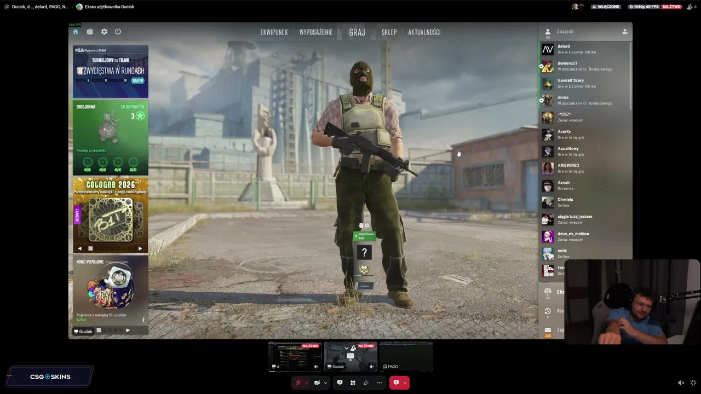The width and height of the screenshot is (701, 394).
Task: Open the more options ellipsis
Action: point(379,383)
